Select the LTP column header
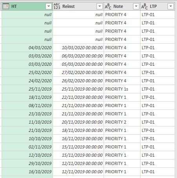 (157, 6)
